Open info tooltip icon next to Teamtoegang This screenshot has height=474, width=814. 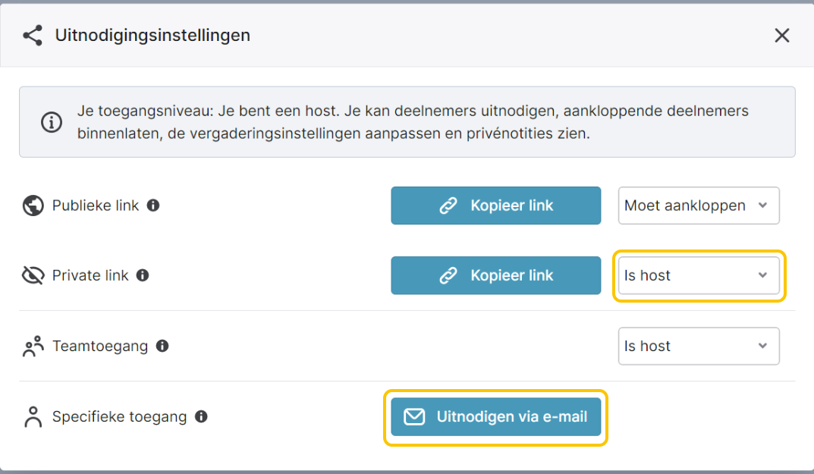point(162,346)
